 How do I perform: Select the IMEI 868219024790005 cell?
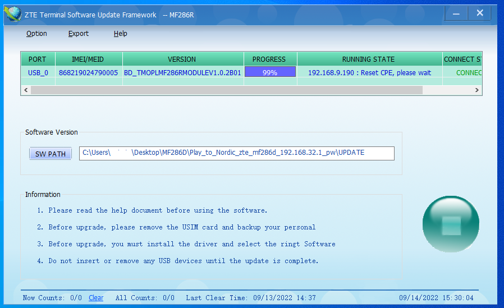(x=89, y=72)
